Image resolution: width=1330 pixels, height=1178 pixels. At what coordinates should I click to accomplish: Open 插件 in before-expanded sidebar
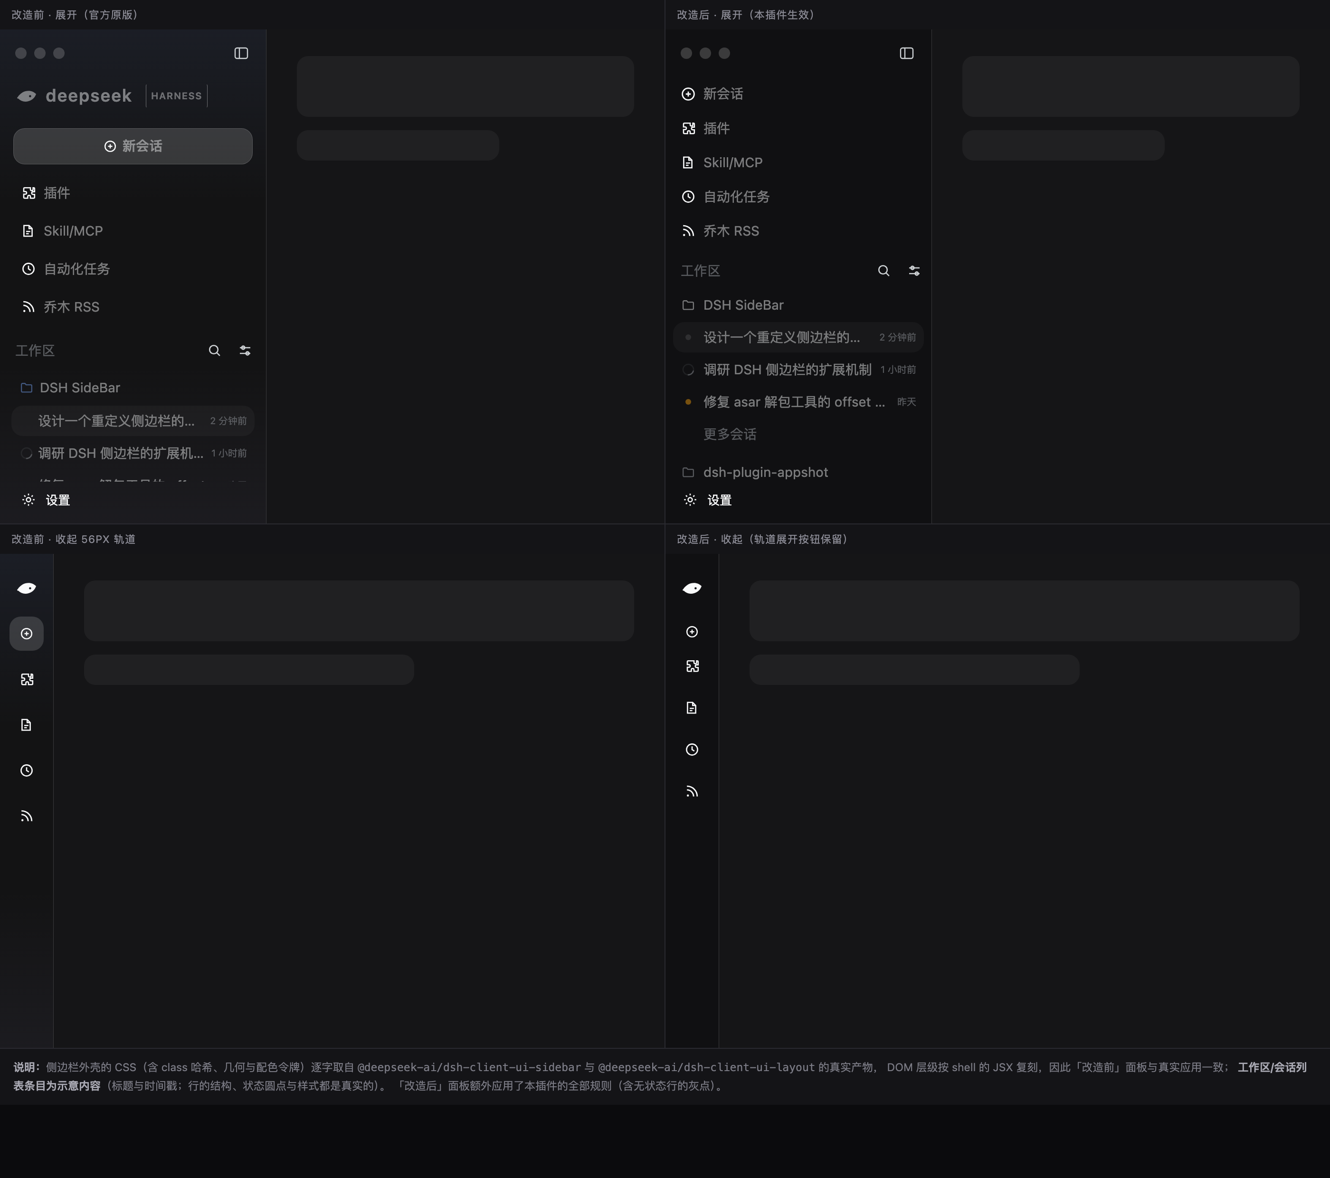click(133, 193)
